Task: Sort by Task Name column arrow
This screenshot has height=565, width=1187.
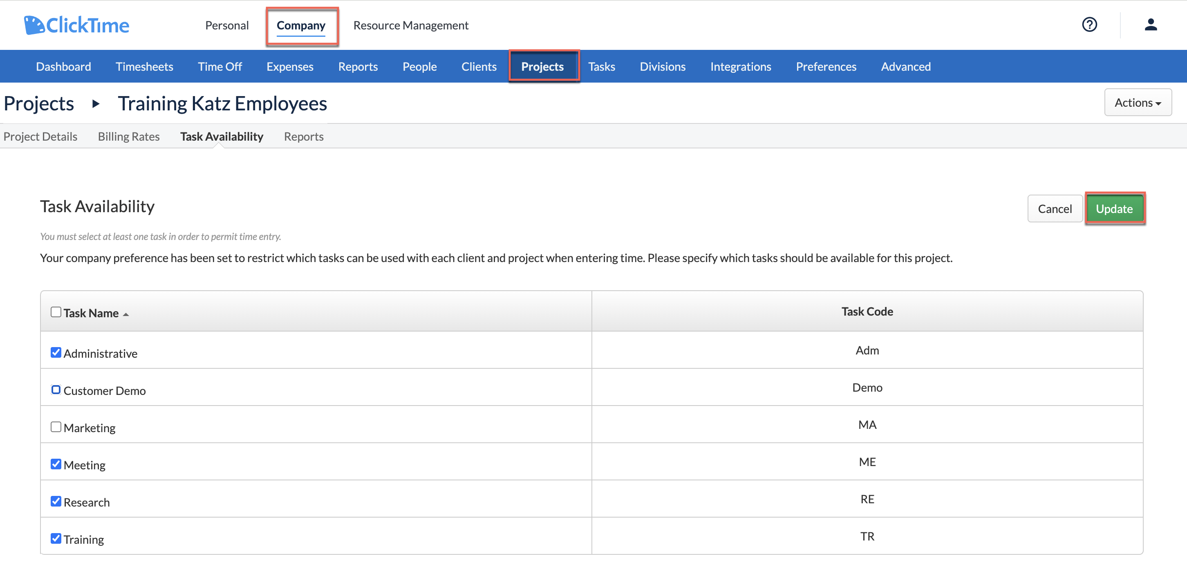Action: (126, 314)
